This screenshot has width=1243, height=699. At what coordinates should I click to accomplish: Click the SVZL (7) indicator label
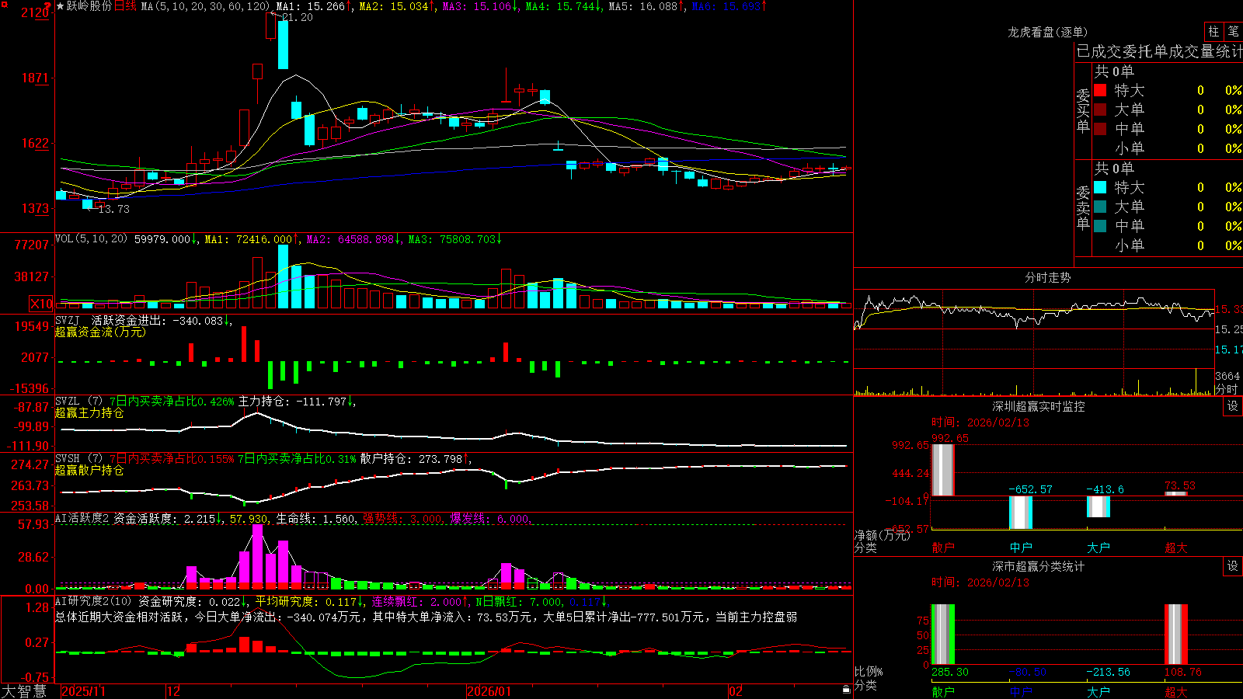[x=78, y=402]
